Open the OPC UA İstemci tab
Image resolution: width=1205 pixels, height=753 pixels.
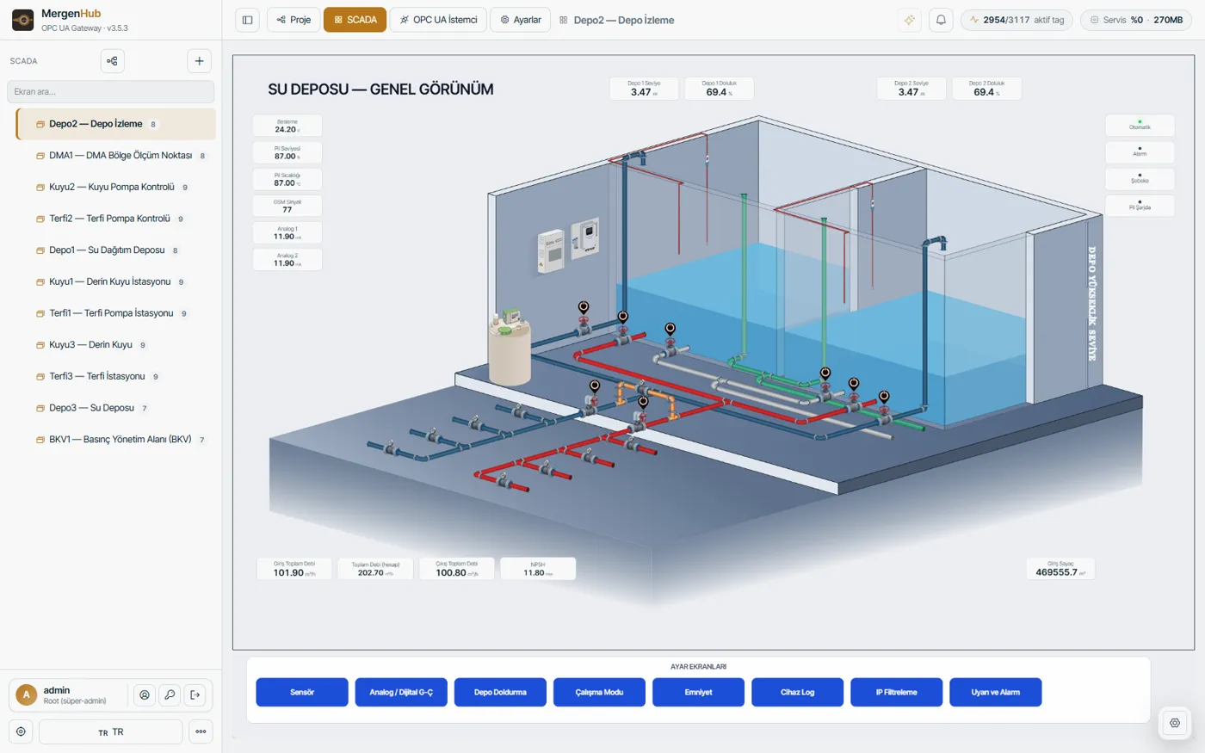coord(438,20)
